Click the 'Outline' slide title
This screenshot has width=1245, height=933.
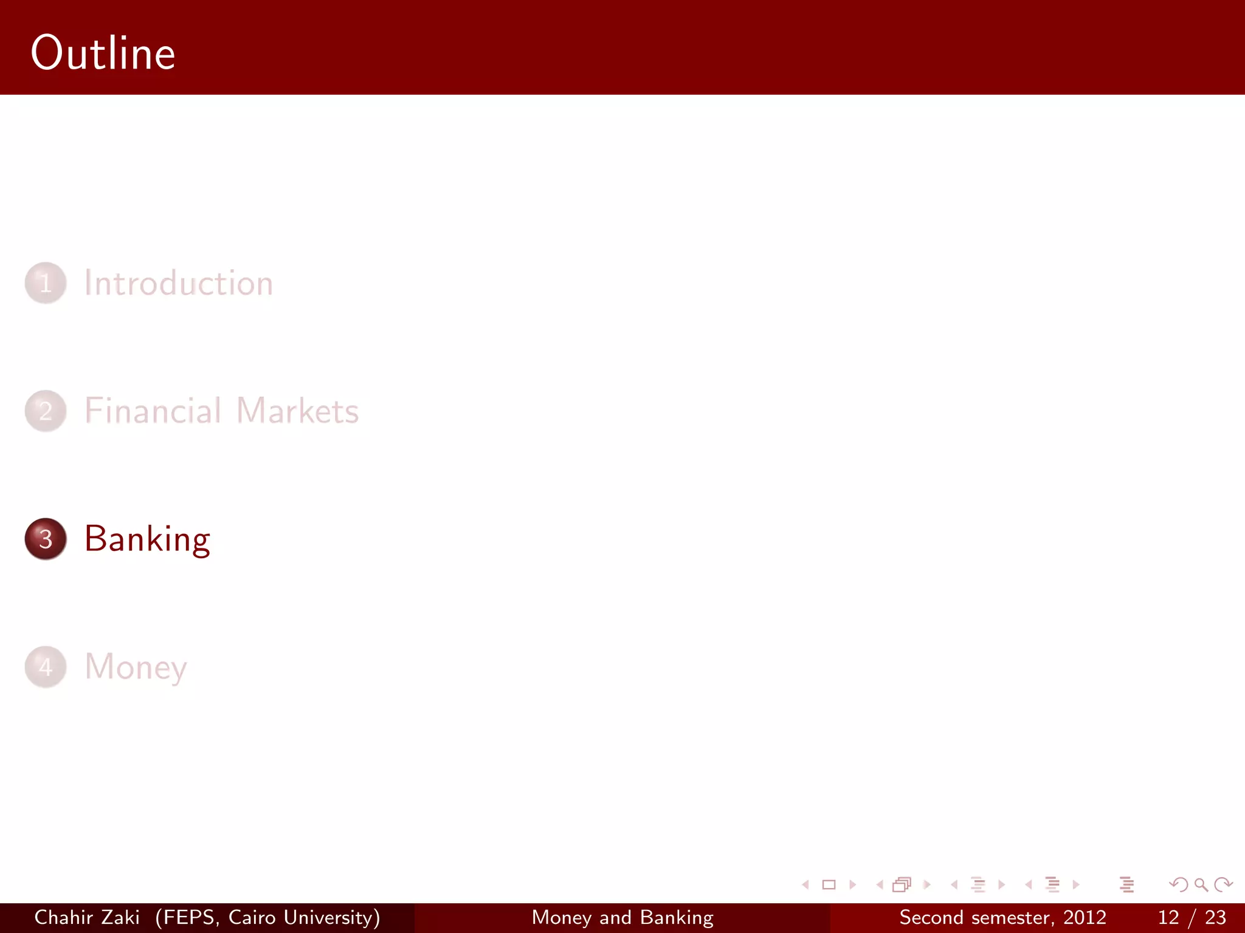(x=103, y=53)
